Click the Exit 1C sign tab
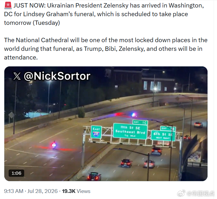 [140, 122]
